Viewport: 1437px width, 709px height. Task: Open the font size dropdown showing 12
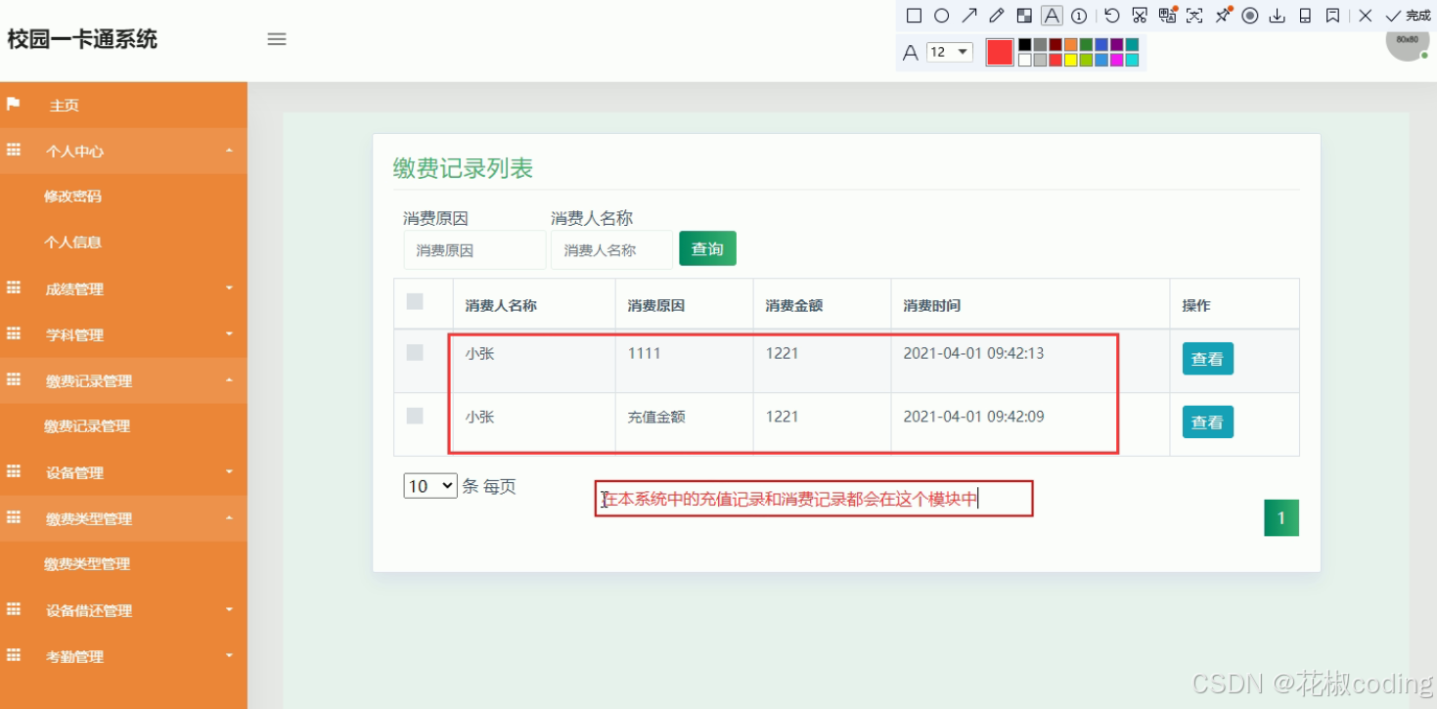[948, 51]
